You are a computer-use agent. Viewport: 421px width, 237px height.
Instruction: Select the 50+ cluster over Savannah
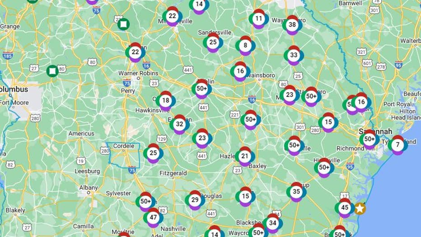(x=370, y=139)
